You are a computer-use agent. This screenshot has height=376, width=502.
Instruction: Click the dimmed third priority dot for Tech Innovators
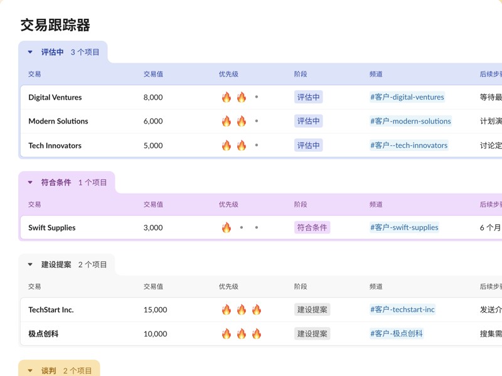[257, 145]
